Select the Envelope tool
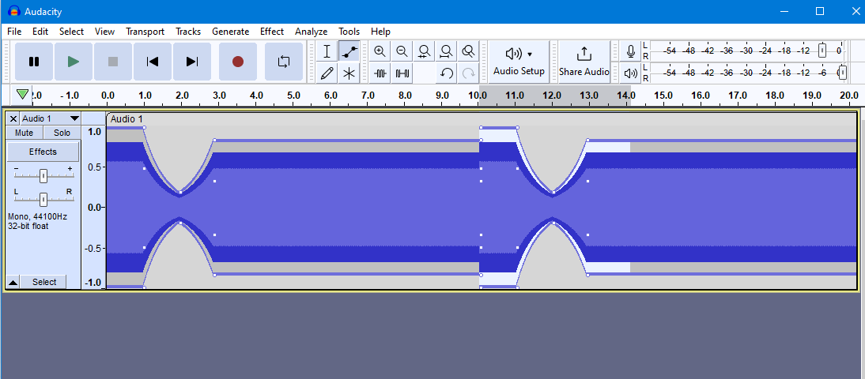Viewport: 865px width, 379px height. pyautogui.click(x=349, y=52)
